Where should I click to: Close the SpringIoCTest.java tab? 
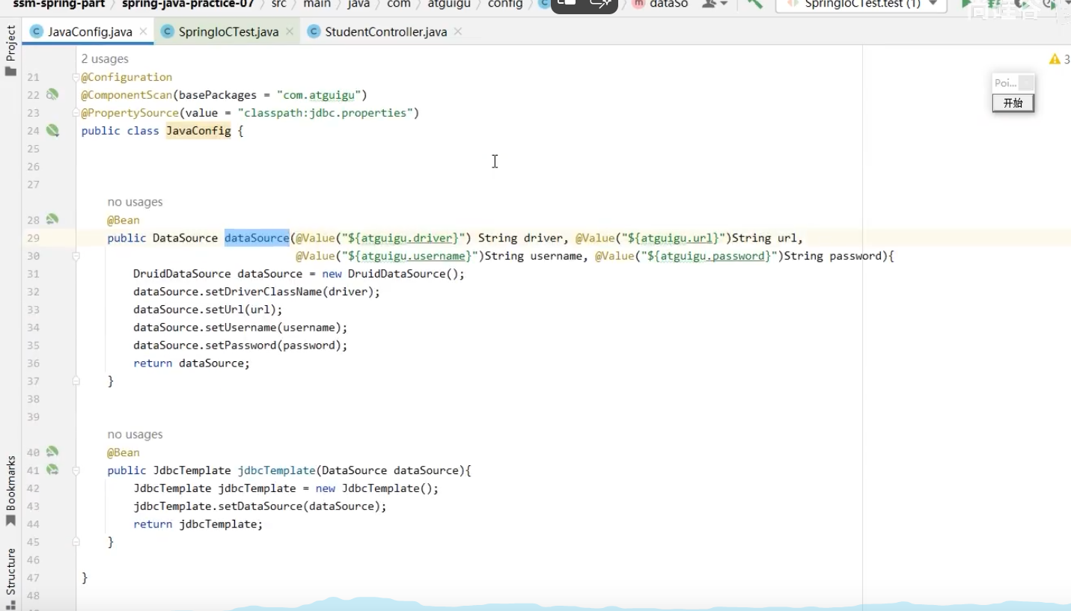pos(289,32)
